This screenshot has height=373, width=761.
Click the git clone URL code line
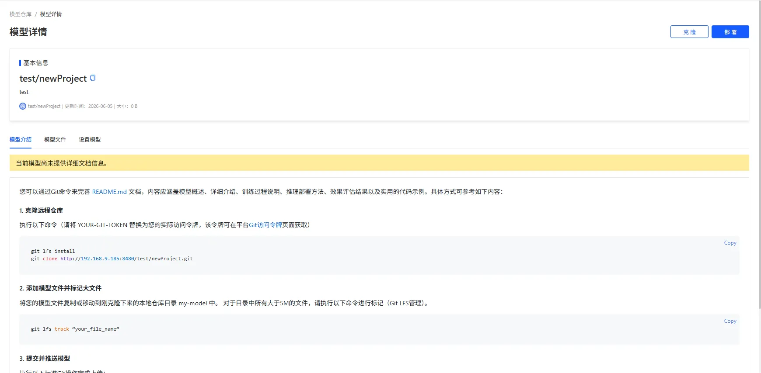click(112, 259)
